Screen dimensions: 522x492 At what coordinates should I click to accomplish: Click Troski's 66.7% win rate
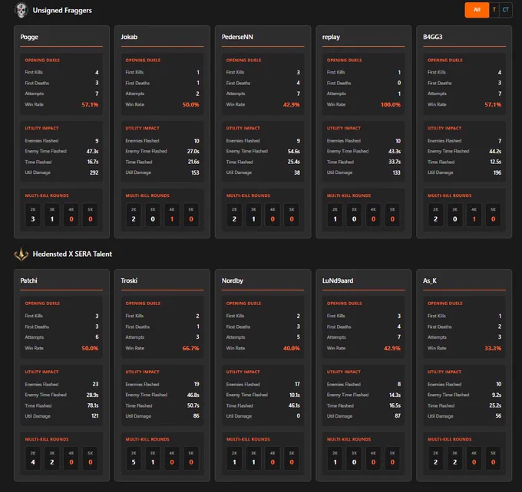pyautogui.click(x=190, y=348)
